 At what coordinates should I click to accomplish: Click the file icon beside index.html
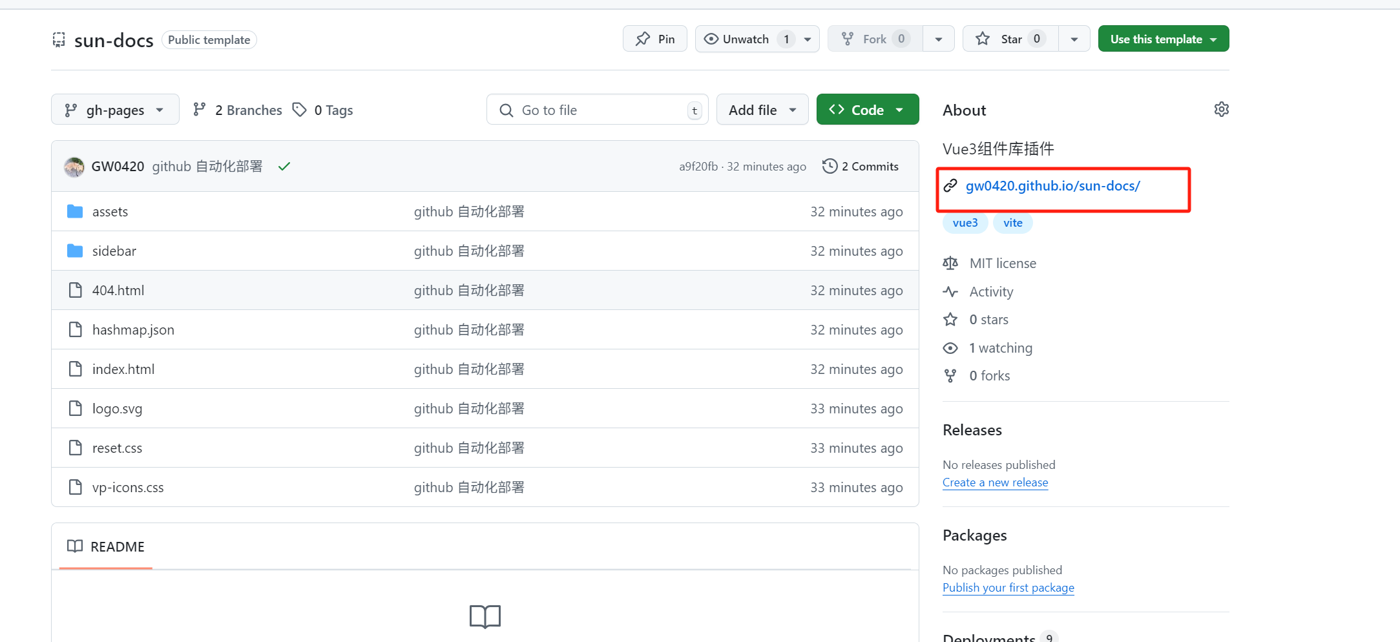point(75,369)
